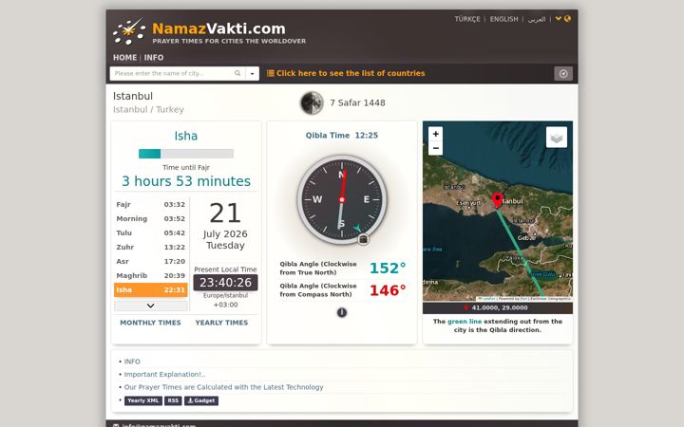Click the RSS button
This screenshot has width=684, height=427.
pos(173,400)
